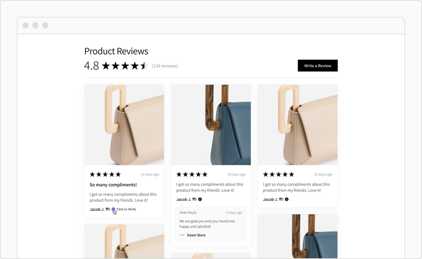Click the blue verified badge beside Jacob J.
Screen dimensions: 422x259
pyautogui.click(x=113, y=209)
